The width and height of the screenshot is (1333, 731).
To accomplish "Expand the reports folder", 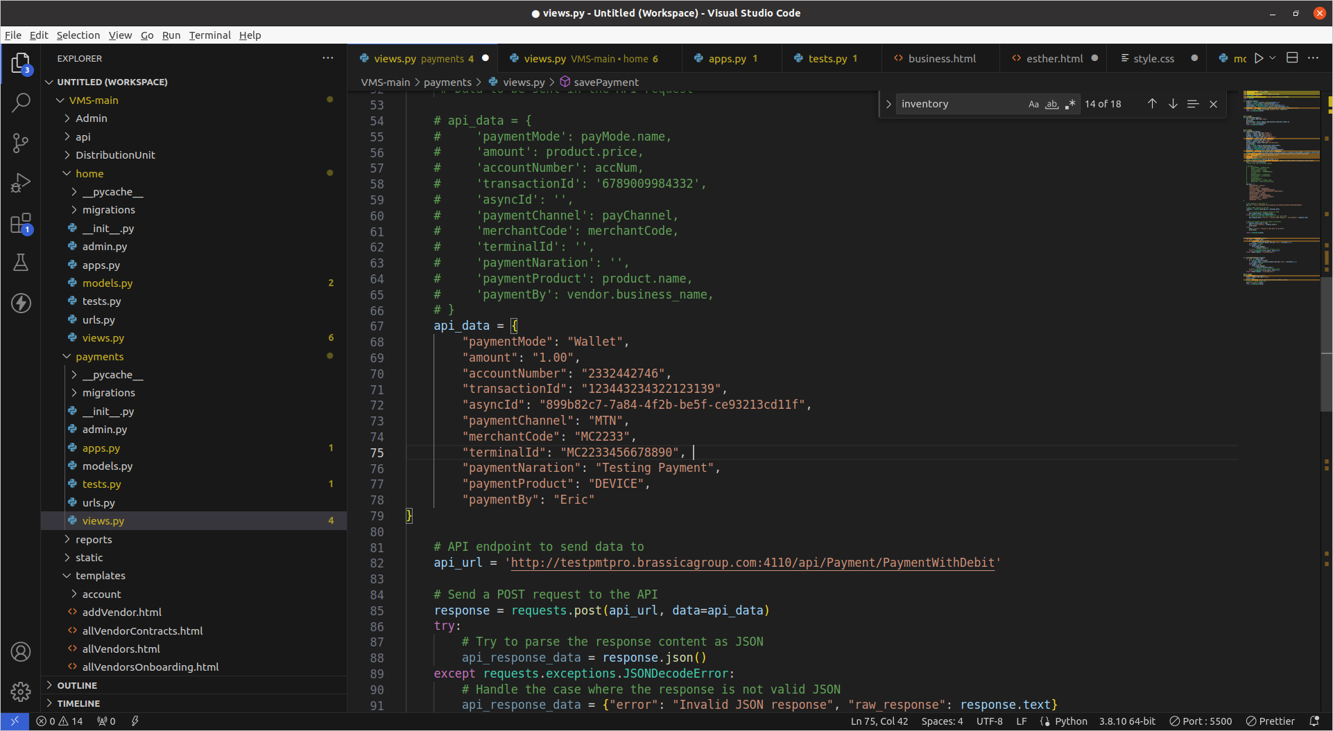I will tap(194, 540).
